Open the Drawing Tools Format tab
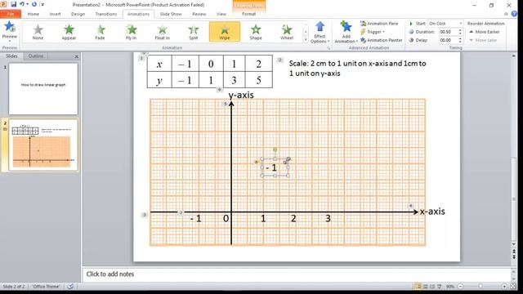Image resolution: width=523 pixels, height=294 pixels. (x=248, y=14)
